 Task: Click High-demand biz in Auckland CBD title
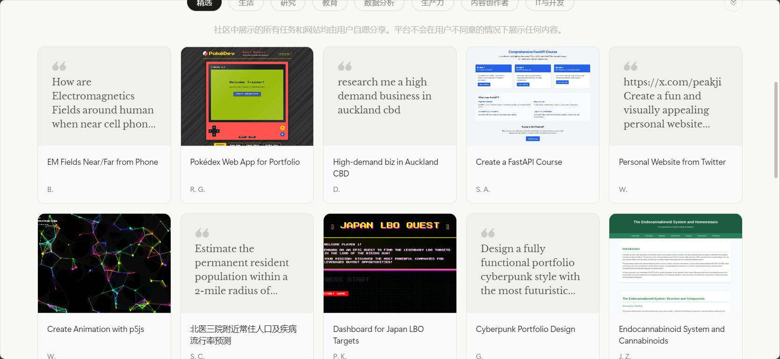[x=385, y=168]
